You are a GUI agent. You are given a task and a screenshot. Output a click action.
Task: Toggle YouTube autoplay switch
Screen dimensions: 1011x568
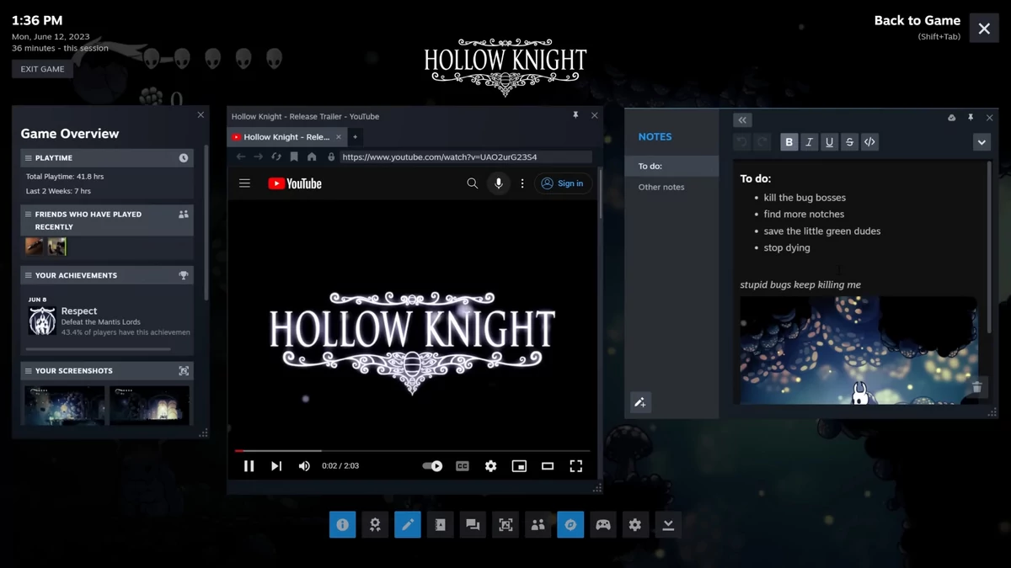pos(432,466)
